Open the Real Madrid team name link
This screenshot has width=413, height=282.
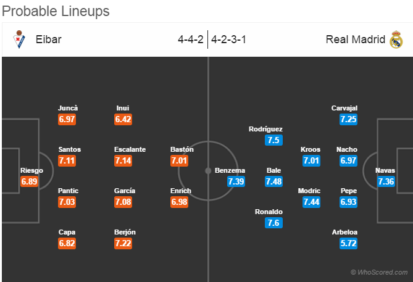[356, 39]
